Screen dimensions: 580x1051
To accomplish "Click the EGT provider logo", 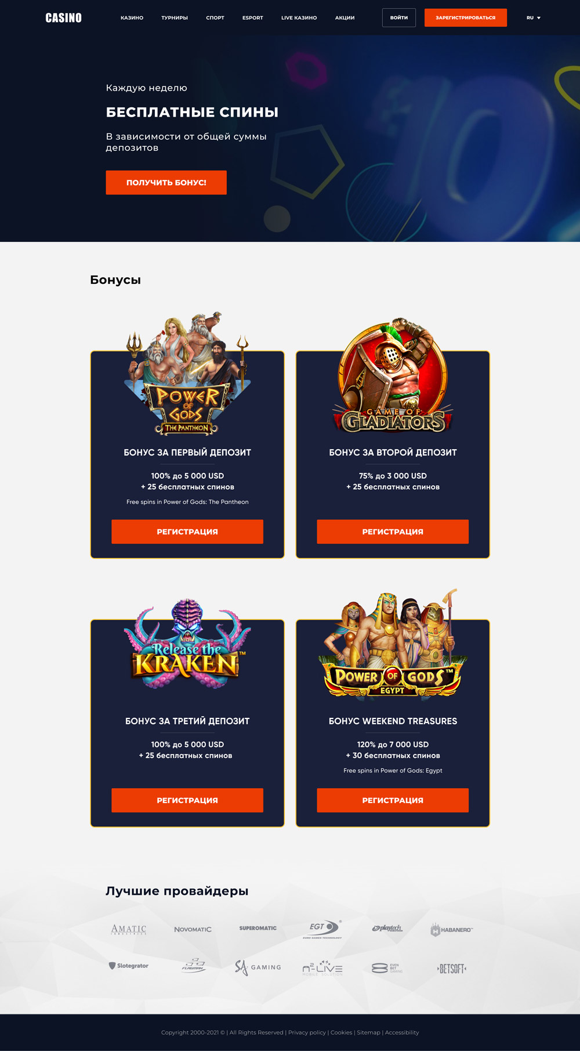I will (322, 929).
